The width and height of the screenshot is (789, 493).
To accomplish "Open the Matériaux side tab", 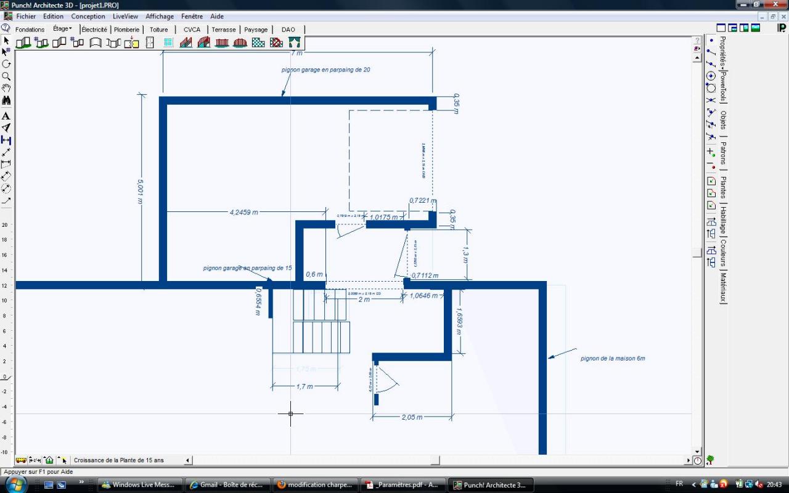I will pos(723,288).
